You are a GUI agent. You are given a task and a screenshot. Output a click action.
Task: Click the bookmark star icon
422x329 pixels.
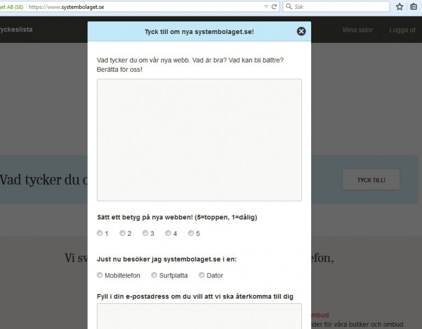tap(400, 7)
